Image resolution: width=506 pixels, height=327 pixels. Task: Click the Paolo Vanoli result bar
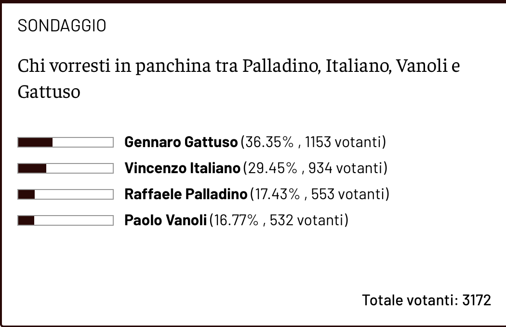click(66, 220)
